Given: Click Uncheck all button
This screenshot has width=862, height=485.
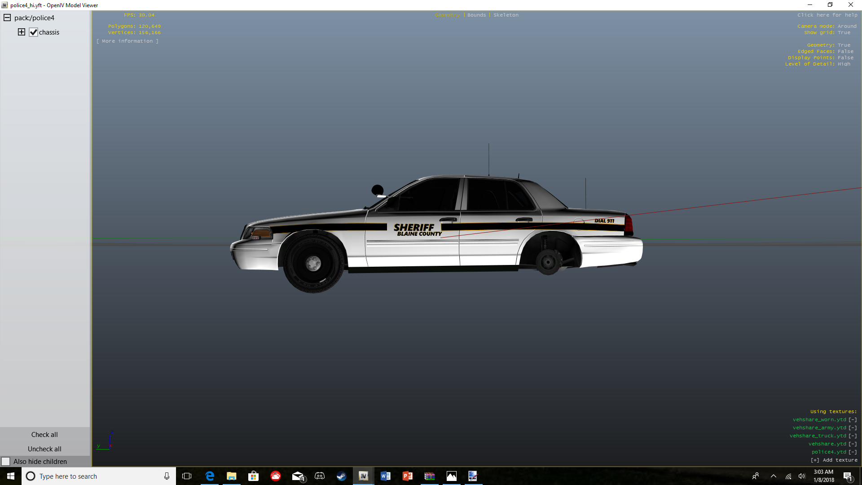Looking at the screenshot, I should pyautogui.click(x=44, y=449).
